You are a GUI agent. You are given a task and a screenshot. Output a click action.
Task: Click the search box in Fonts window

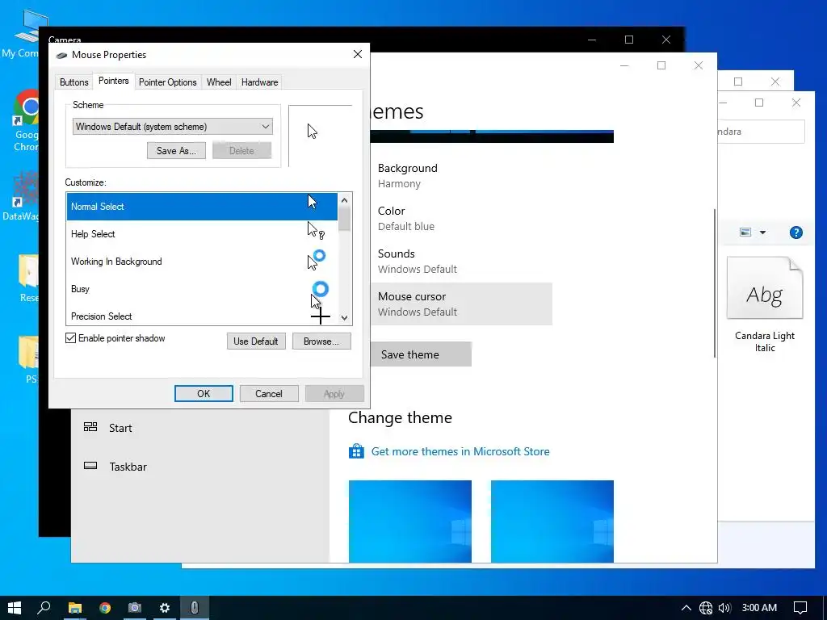pyautogui.click(x=761, y=132)
